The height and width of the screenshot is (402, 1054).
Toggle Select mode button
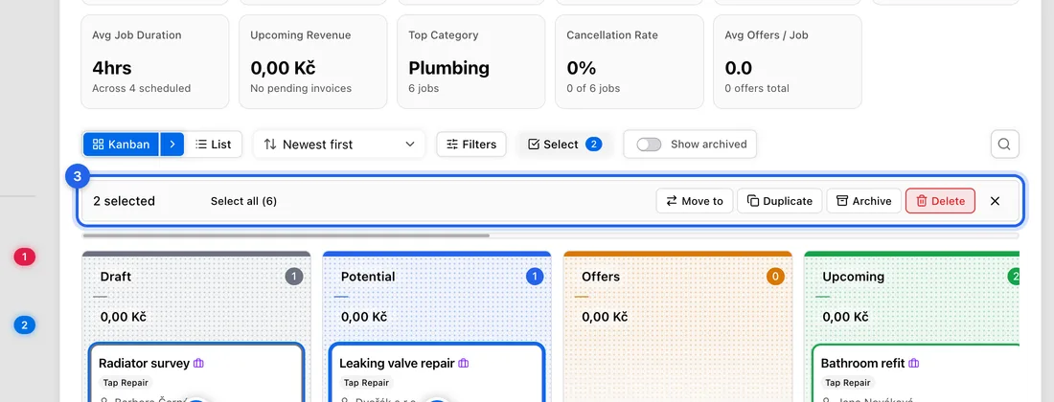(564, 145)
